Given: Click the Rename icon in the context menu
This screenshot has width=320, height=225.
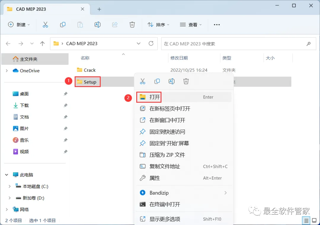Looking at the screenshot, I should coord(172,81).
